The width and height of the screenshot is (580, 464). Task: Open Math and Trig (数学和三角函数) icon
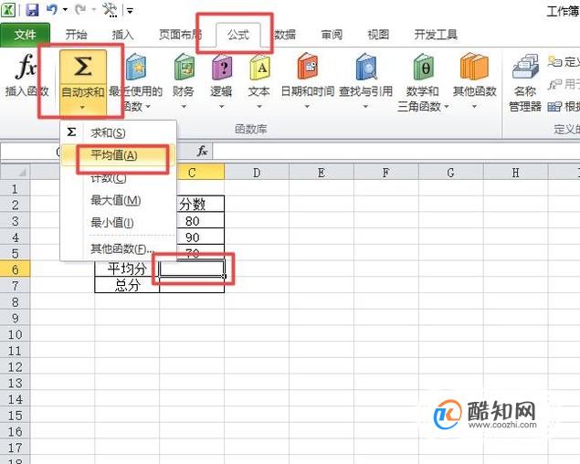point(423,67)
